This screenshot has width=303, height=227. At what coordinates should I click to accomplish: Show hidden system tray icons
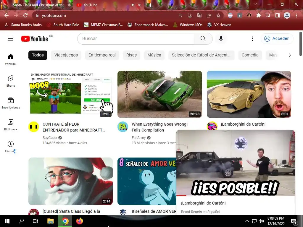pos(247,221)
